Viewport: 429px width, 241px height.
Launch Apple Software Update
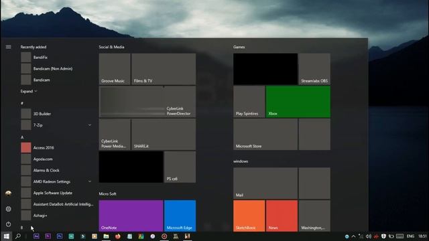(57, 193)
